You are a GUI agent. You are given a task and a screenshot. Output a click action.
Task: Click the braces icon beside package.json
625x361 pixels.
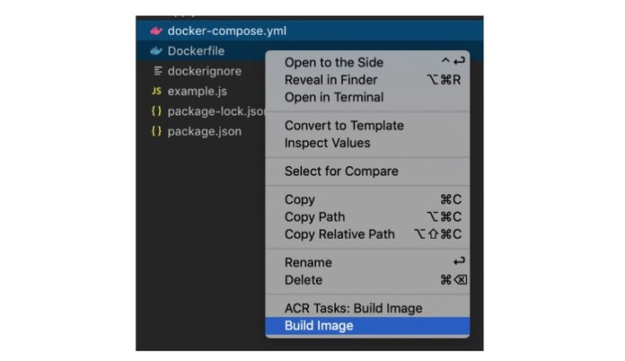coord(156,131)
